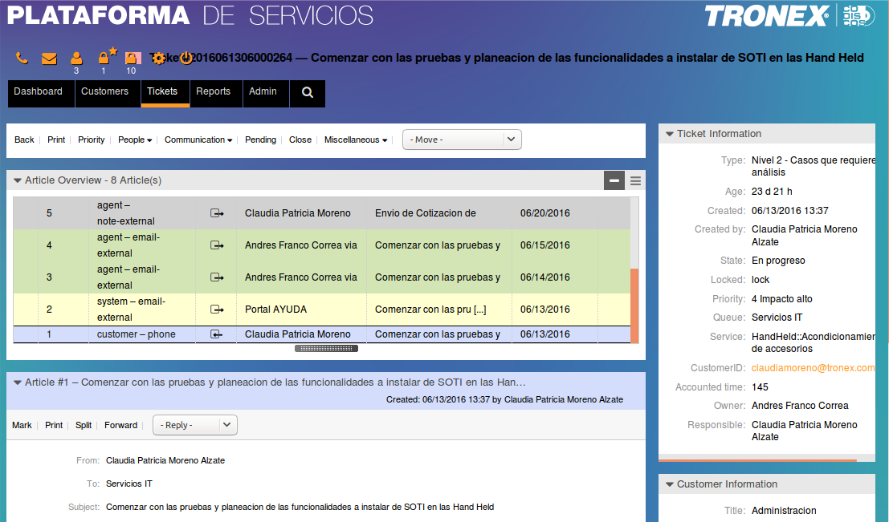Click the orange email envelope icon
The width and height of the screenshot is (889, 522).
click(49, 59)
